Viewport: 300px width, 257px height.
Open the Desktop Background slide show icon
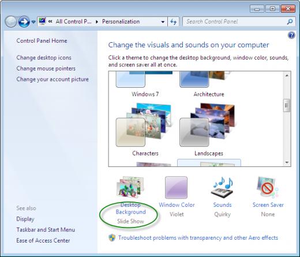coord(130,187)
